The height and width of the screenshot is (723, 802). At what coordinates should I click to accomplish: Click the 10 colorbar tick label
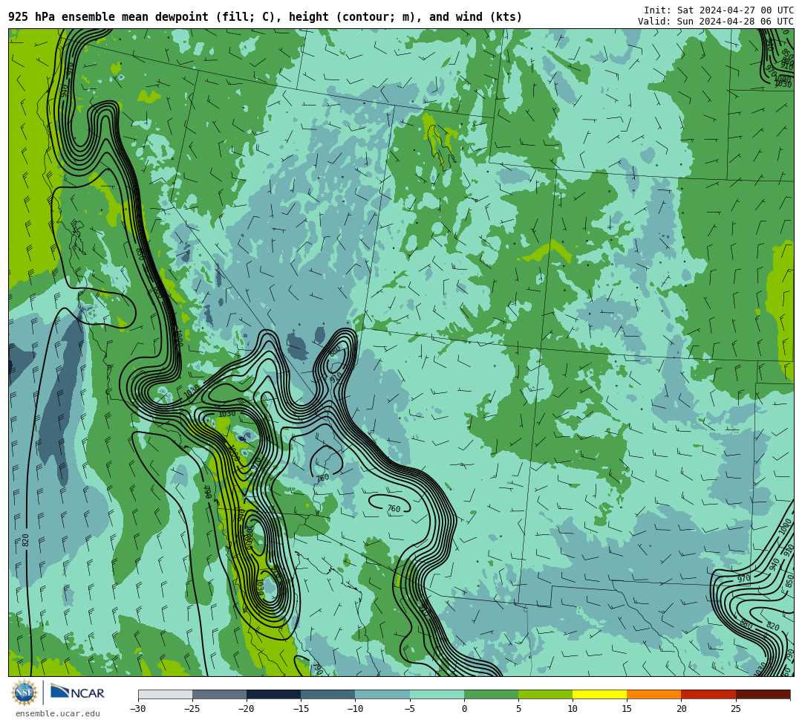point(573,709)
